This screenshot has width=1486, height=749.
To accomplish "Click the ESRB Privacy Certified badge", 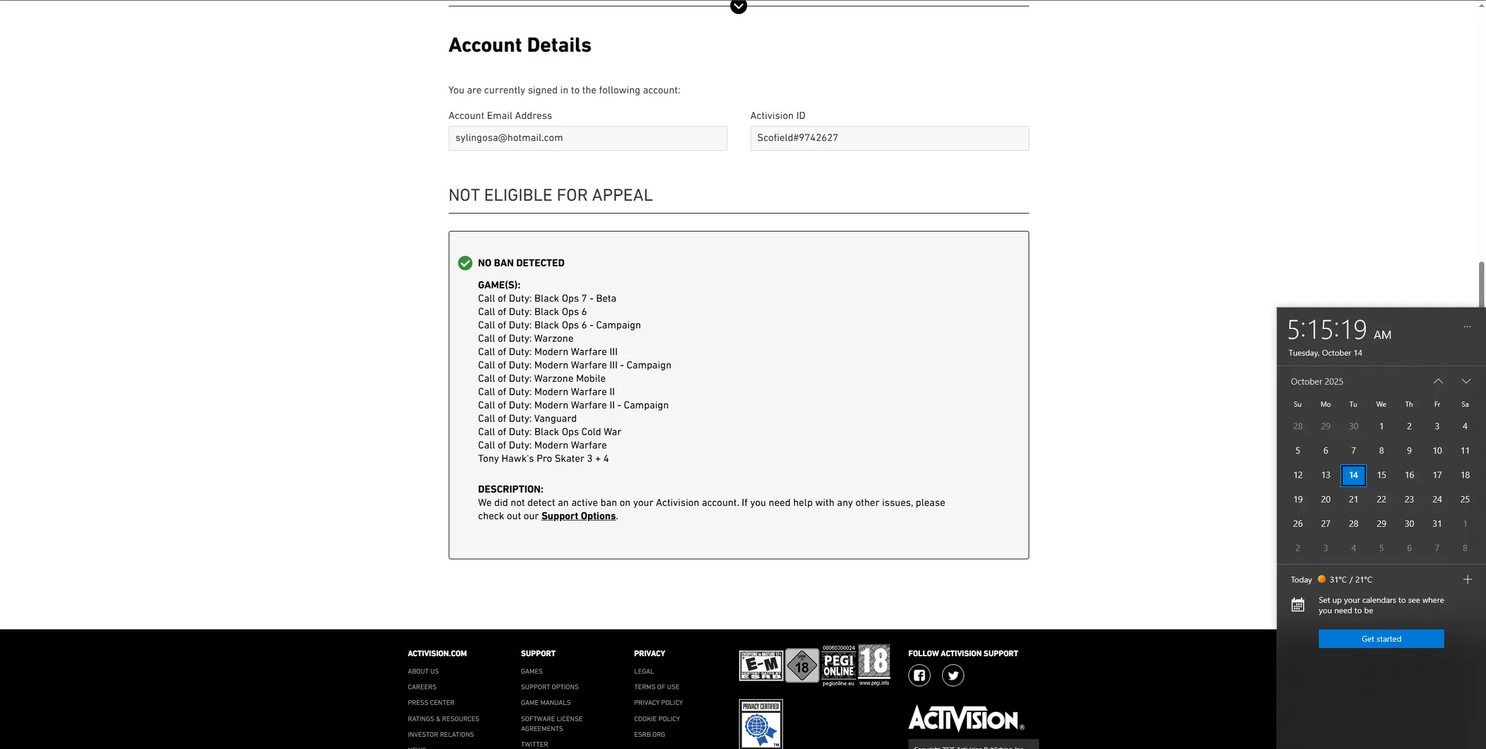I will [760, 723].
